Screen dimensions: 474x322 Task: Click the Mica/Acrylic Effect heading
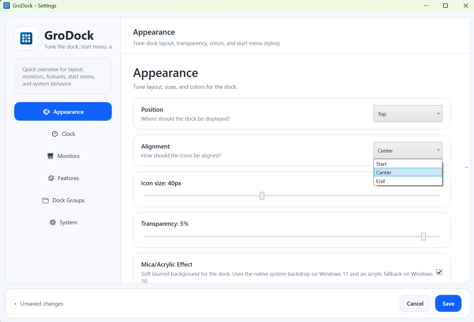[x=167, y=265]
